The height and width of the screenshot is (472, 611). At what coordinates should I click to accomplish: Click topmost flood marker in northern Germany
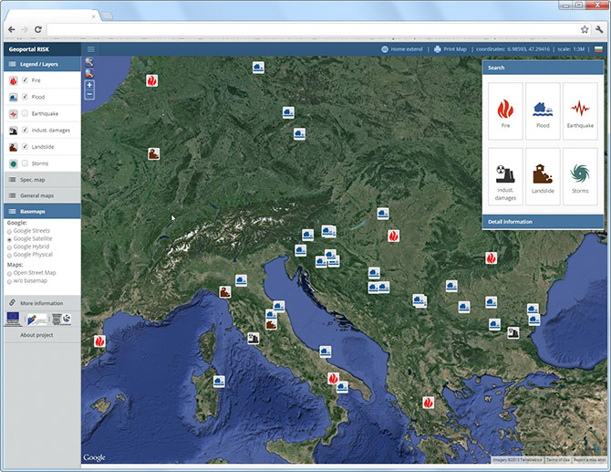(258, 68)
